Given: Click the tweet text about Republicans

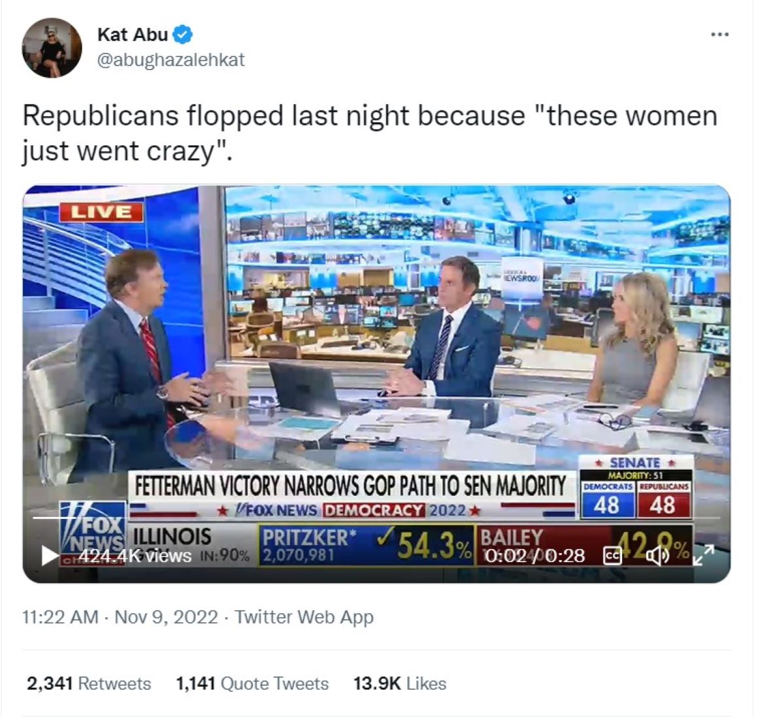Looking at the screenshot, I should click(x=369, y=133).
